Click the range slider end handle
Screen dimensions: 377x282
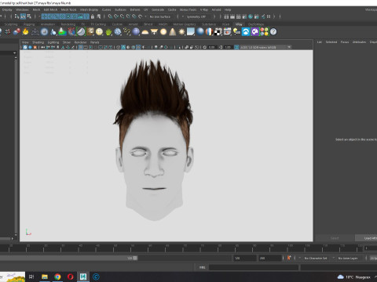tap(135, 258)
